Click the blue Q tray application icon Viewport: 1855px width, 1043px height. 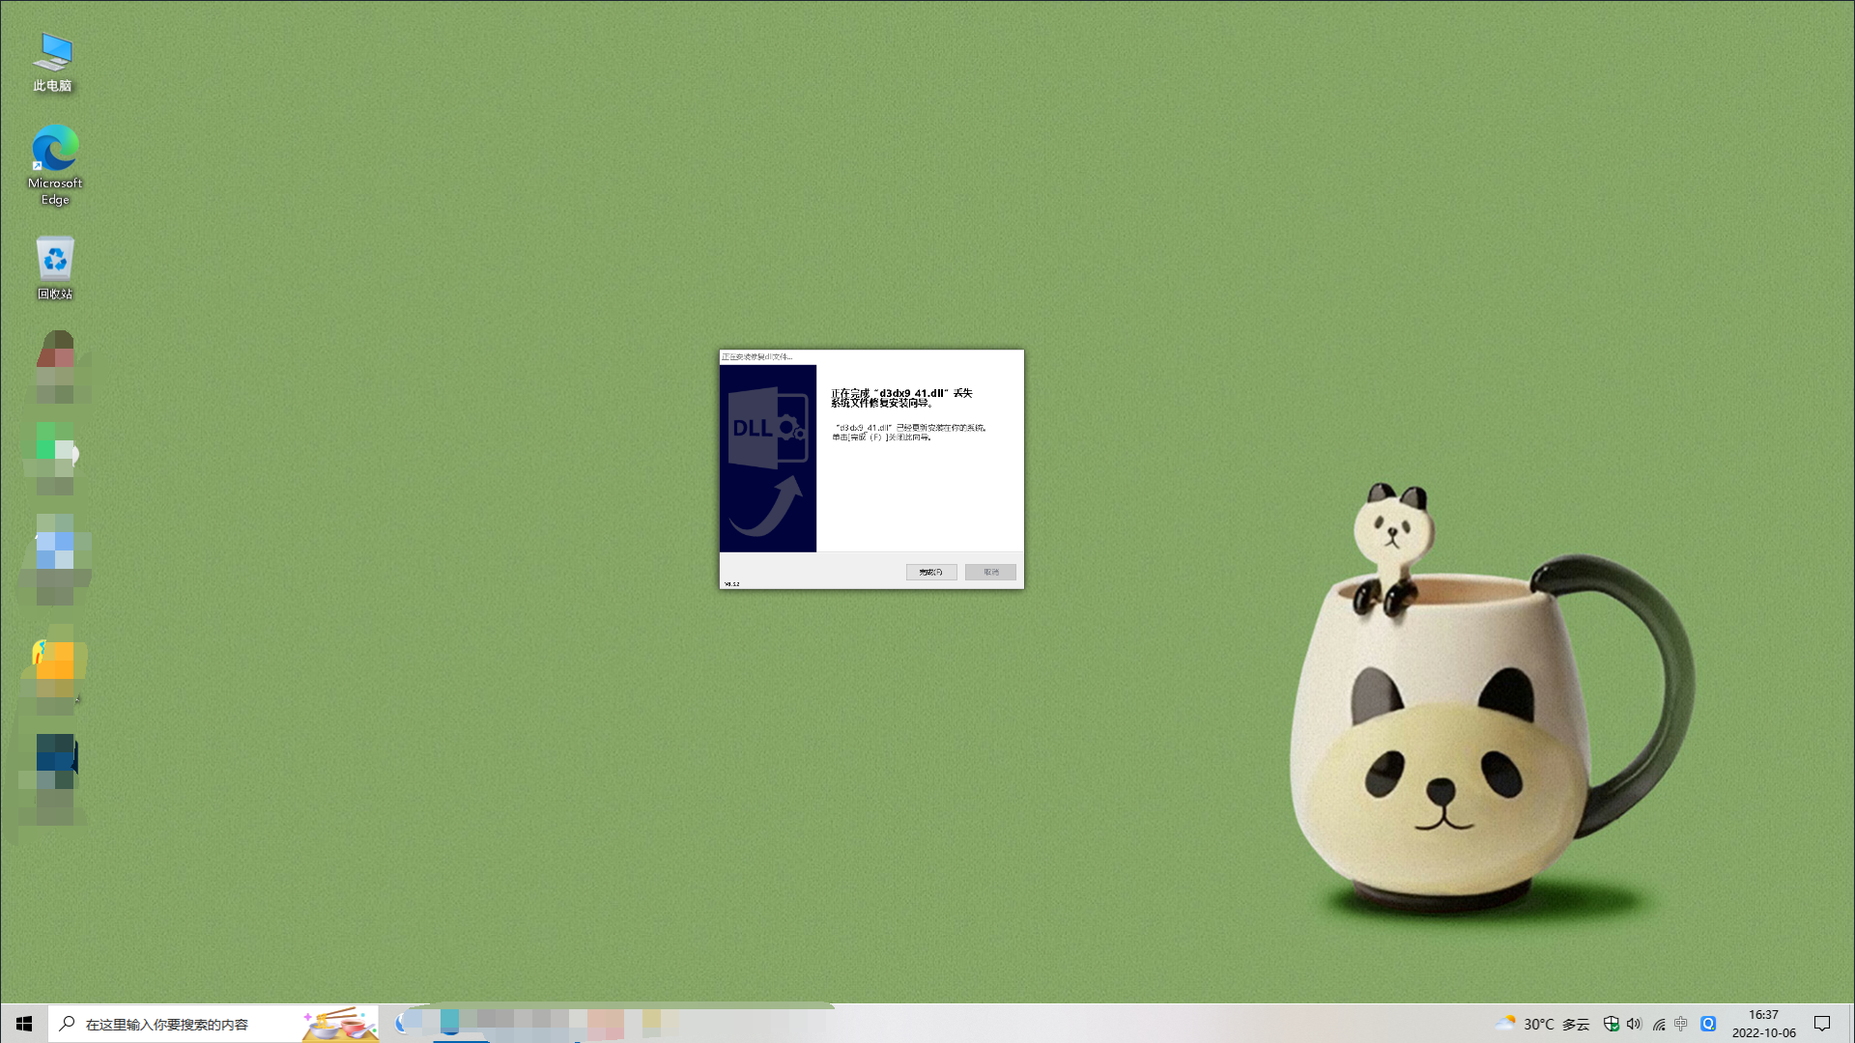point(1708,1024)
